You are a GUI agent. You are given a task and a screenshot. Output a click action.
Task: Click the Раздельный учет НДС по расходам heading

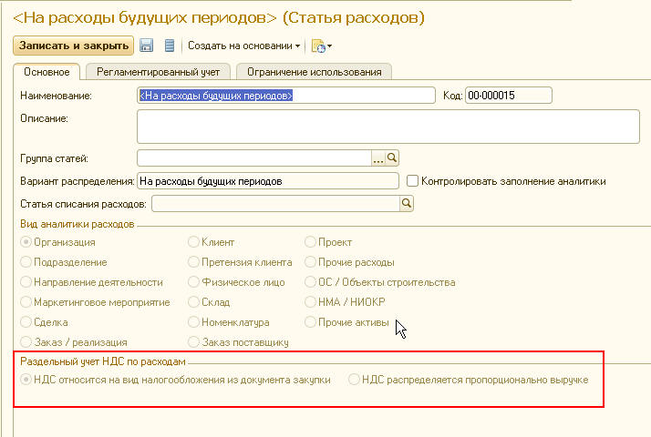click(103, 361)
